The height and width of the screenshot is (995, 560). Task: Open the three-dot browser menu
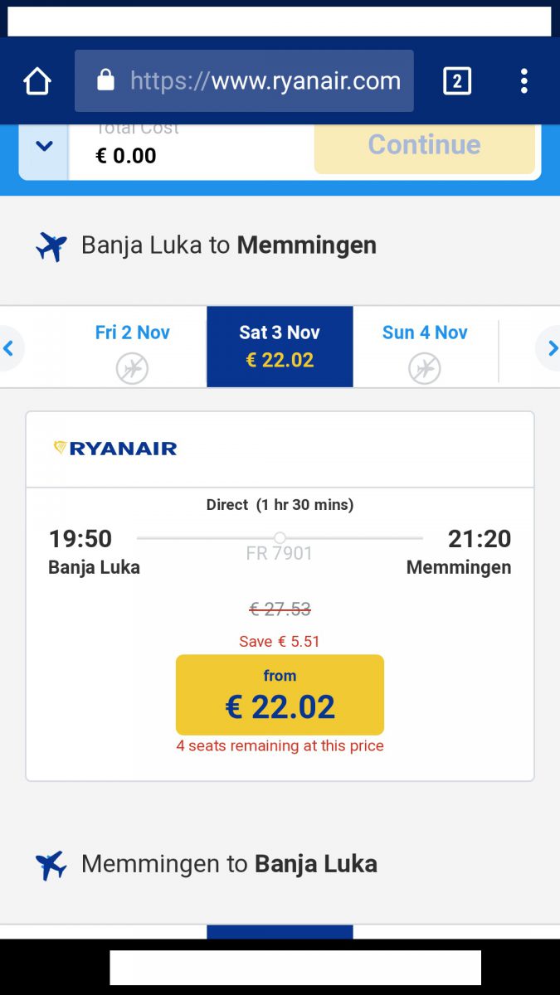523,80
